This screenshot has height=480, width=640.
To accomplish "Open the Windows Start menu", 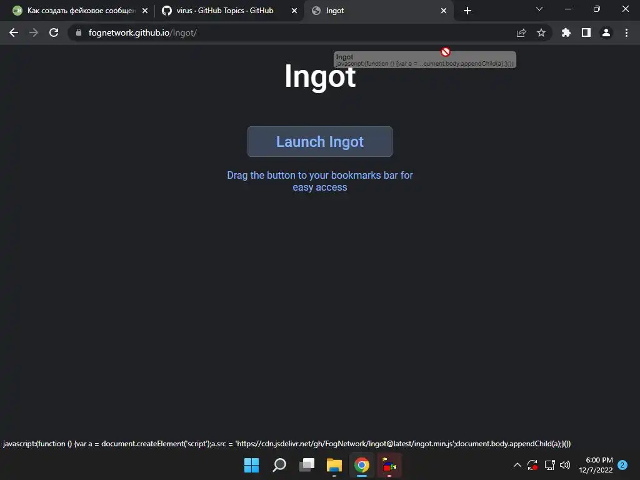I will click(251, 465).
